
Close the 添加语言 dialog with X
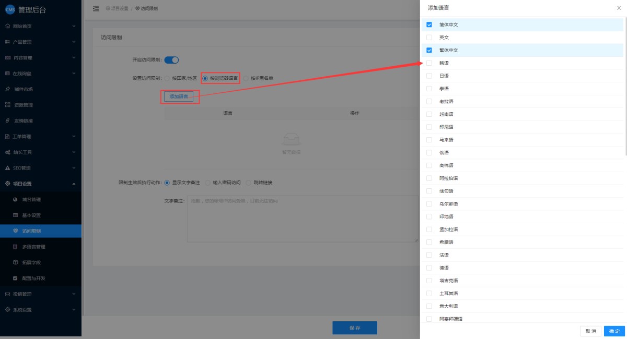(x=619, y=8)
